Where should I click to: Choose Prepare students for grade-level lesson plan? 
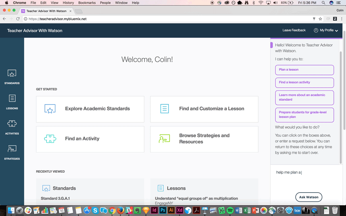(304, 115)
